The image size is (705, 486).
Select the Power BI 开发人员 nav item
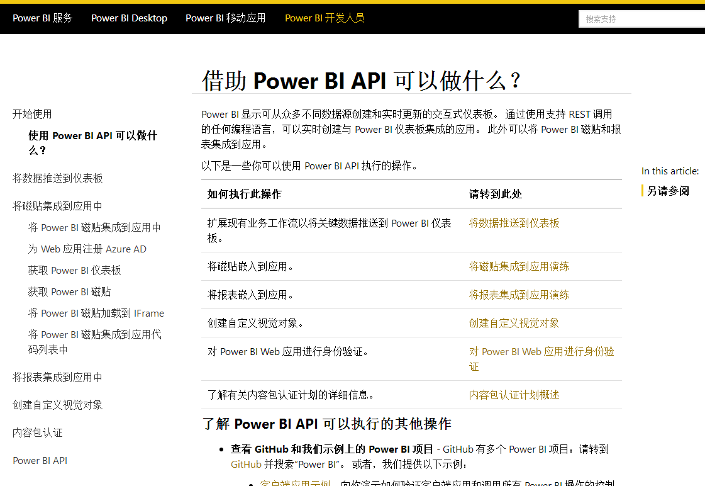tap(325, 18)
